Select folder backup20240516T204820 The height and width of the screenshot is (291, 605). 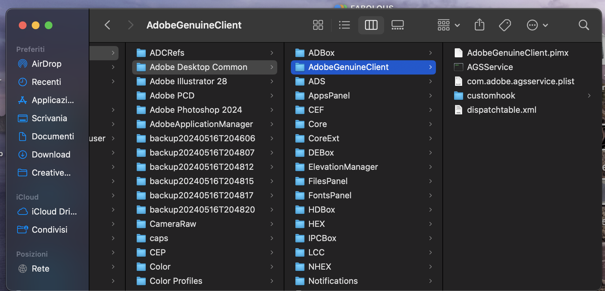205,210
